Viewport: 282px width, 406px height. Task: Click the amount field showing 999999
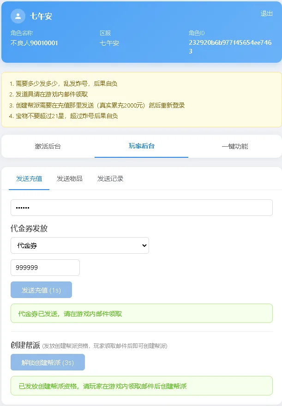(x=45, y=268)
